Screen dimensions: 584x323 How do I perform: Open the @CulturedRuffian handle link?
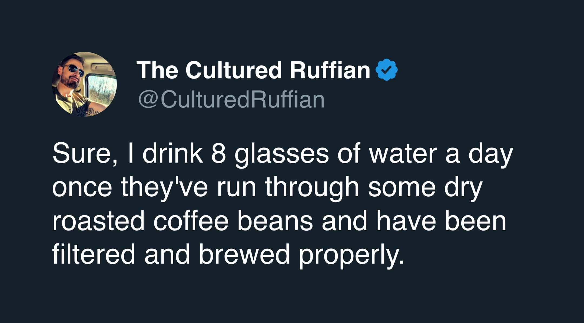coord(231,100)
